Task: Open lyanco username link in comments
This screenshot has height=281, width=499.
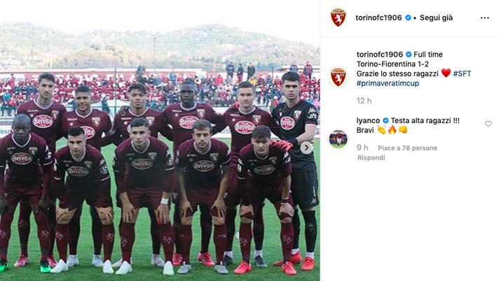Action: [x=368, y=121]
